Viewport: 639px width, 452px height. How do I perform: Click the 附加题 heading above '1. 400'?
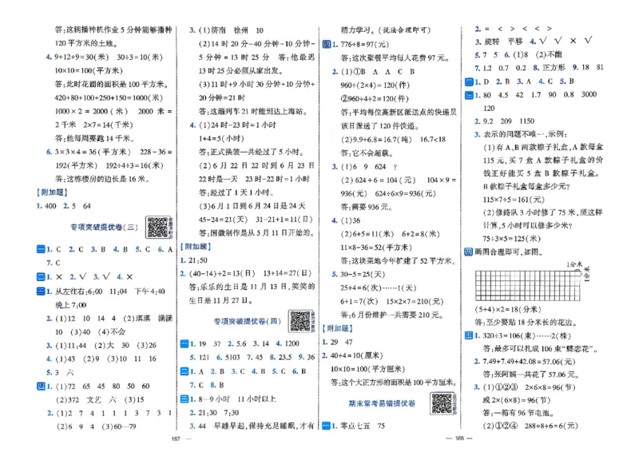(52, 192)
